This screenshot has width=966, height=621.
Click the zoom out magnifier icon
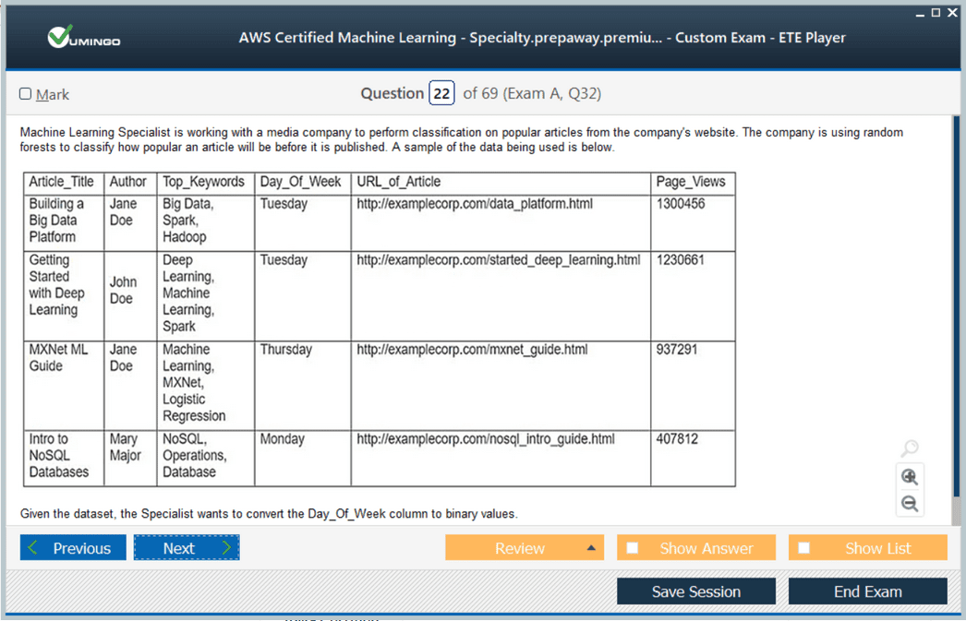tap(910, 504)
